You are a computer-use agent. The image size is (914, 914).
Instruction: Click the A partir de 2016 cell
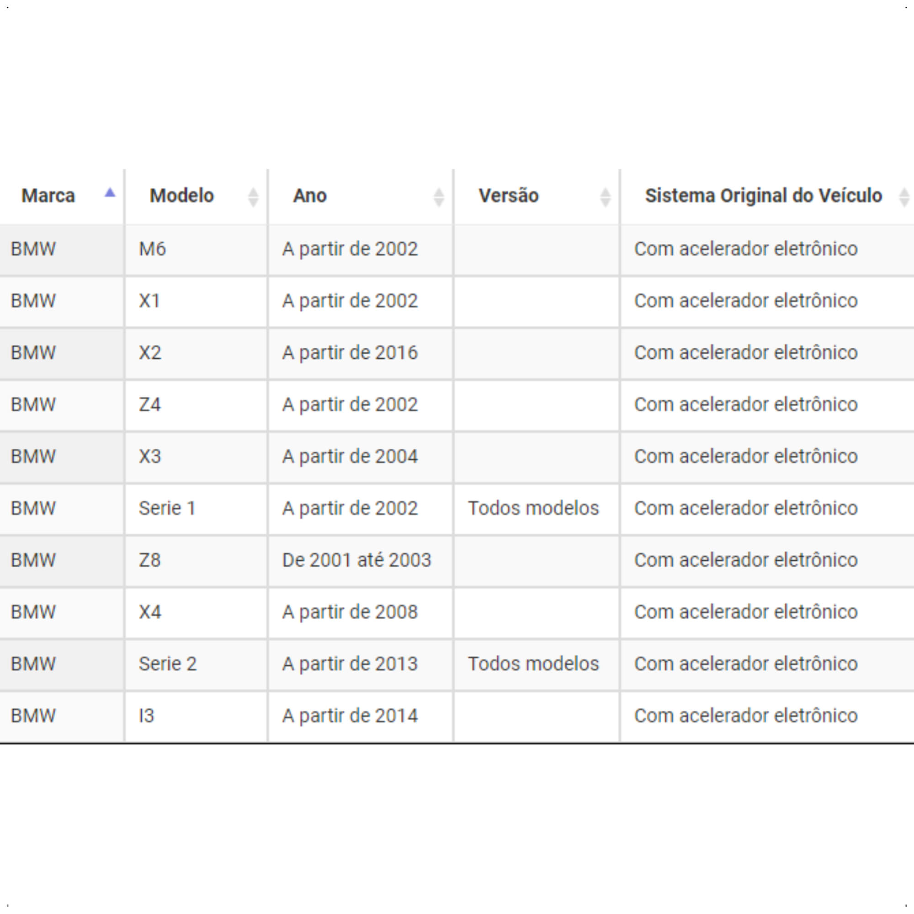coord(361,353)
